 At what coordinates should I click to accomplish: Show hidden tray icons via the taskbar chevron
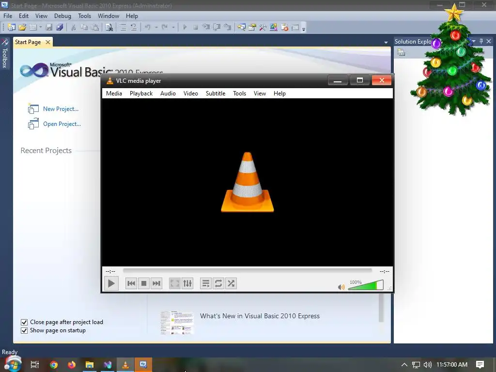coord(404,364)
